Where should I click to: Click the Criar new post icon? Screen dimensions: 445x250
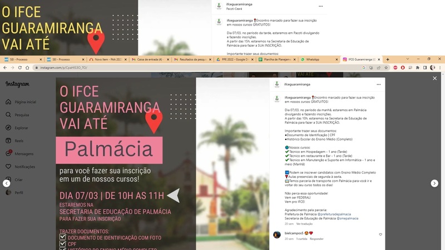click(8, 179)
